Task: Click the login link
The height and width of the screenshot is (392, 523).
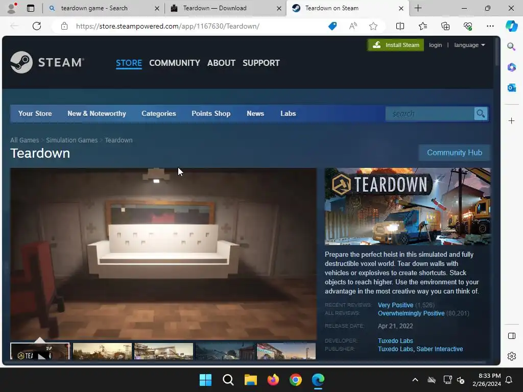Action: click(x=435, y=45)
